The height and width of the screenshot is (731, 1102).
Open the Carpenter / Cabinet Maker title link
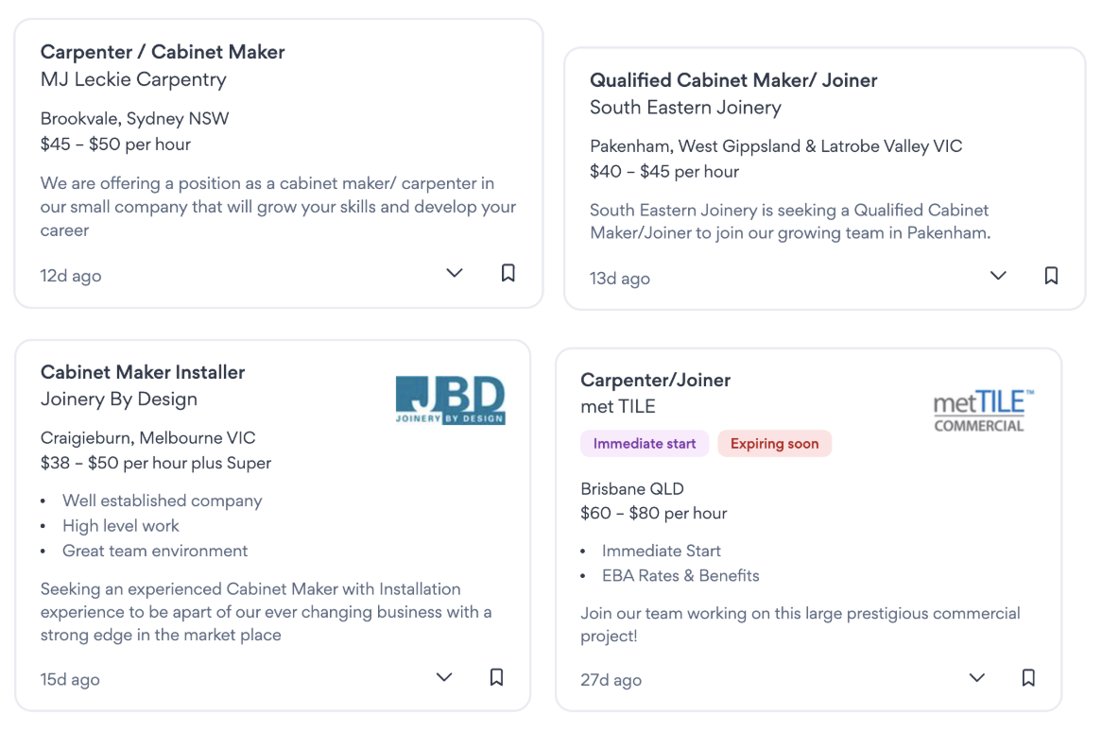coord(163,52)
